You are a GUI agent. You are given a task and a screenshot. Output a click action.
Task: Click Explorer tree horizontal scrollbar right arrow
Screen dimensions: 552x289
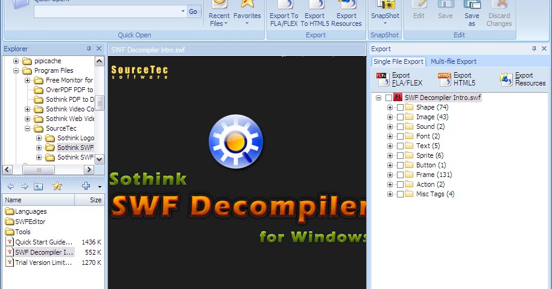[x=89, y=170]
